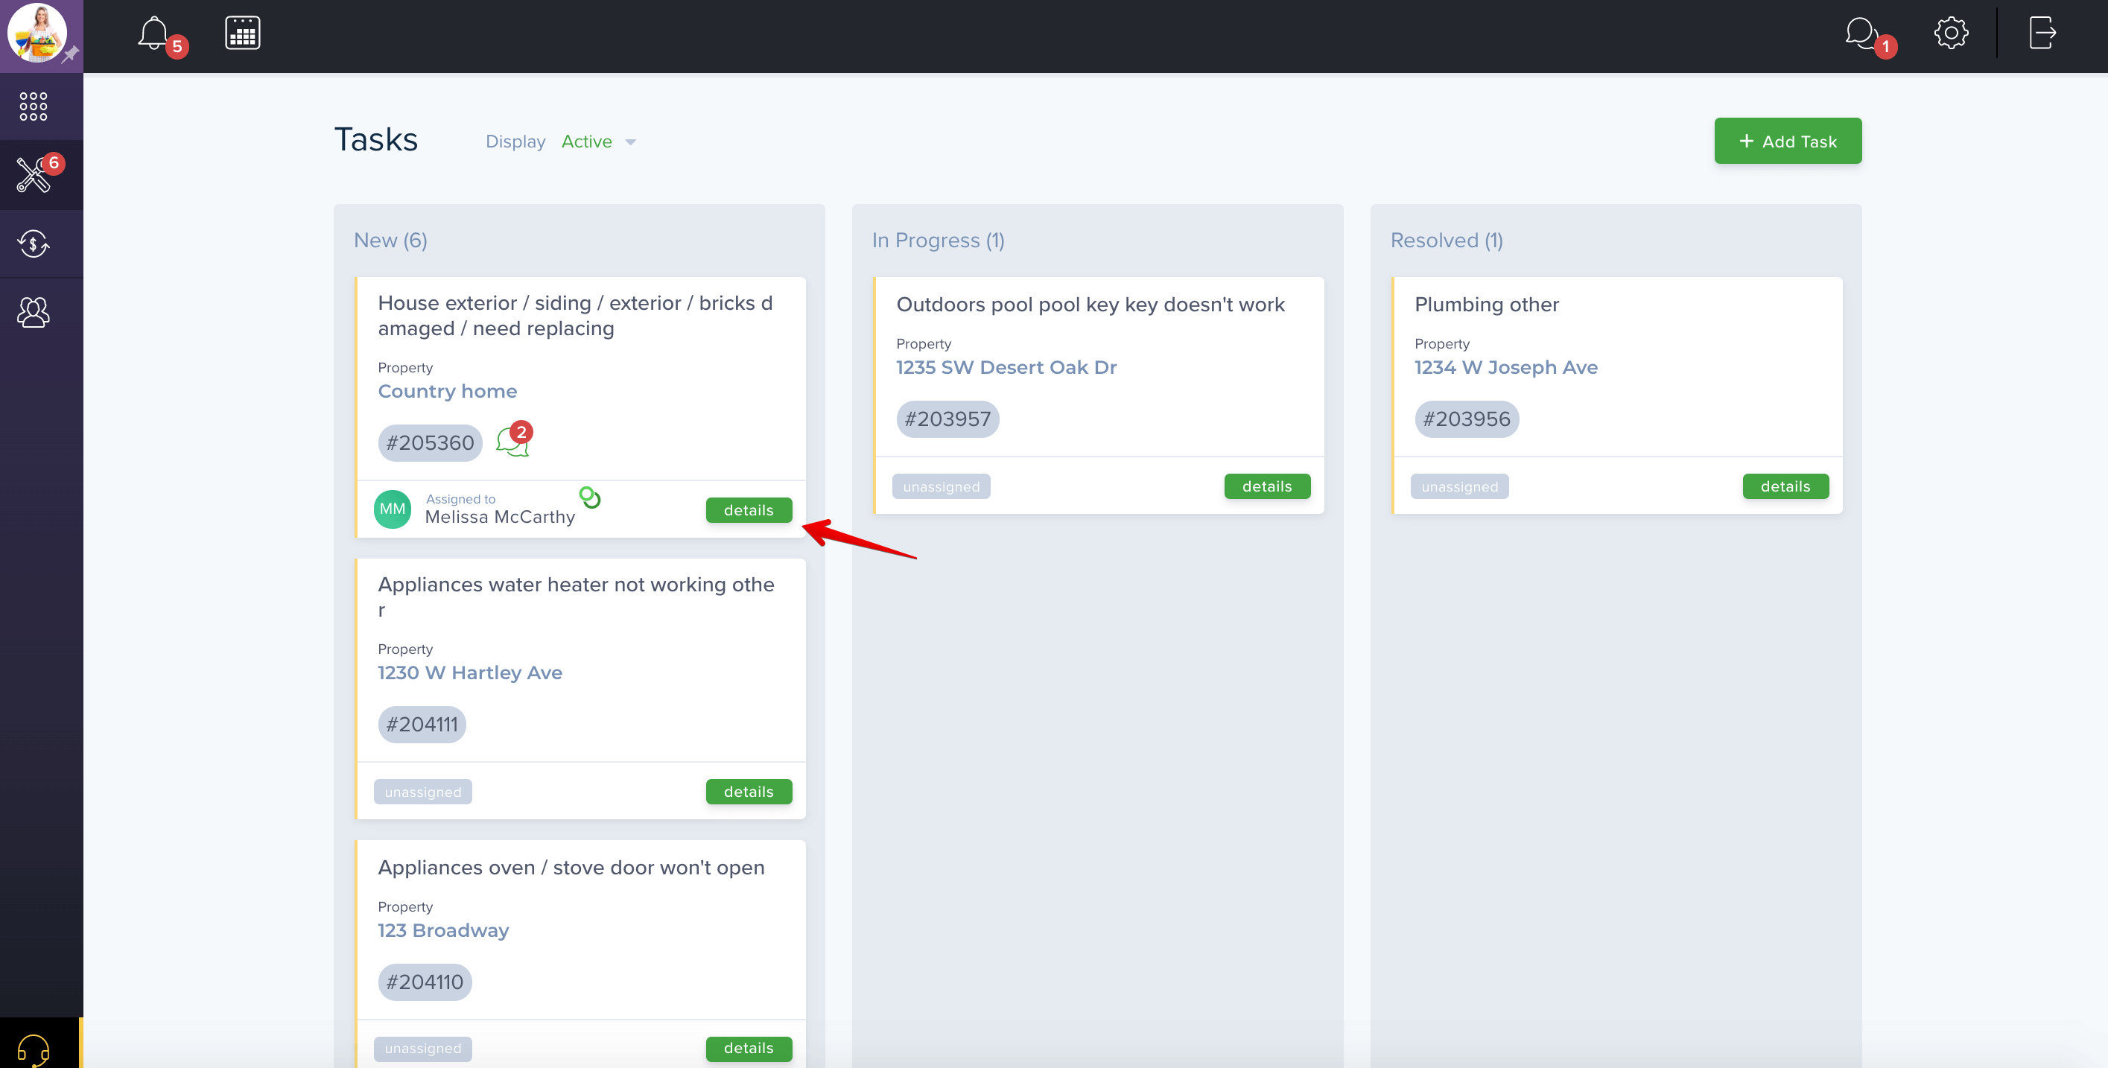
Task: Open the contacts people icon in sidebar
Action: click(x=34, y=312)
